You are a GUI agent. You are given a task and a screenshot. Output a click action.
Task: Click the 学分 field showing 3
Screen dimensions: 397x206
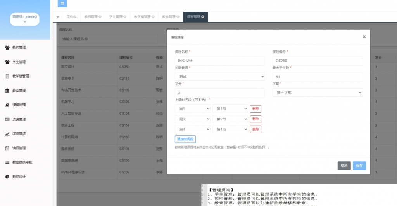[x=219, y=93]
